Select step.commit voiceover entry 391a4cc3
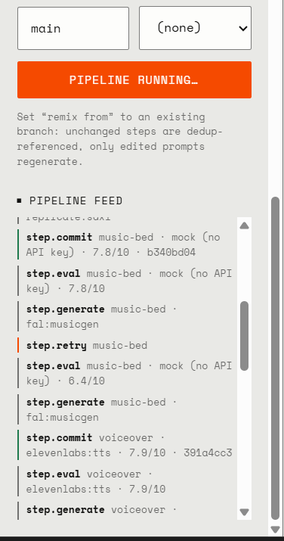 (x=125, y=445)
